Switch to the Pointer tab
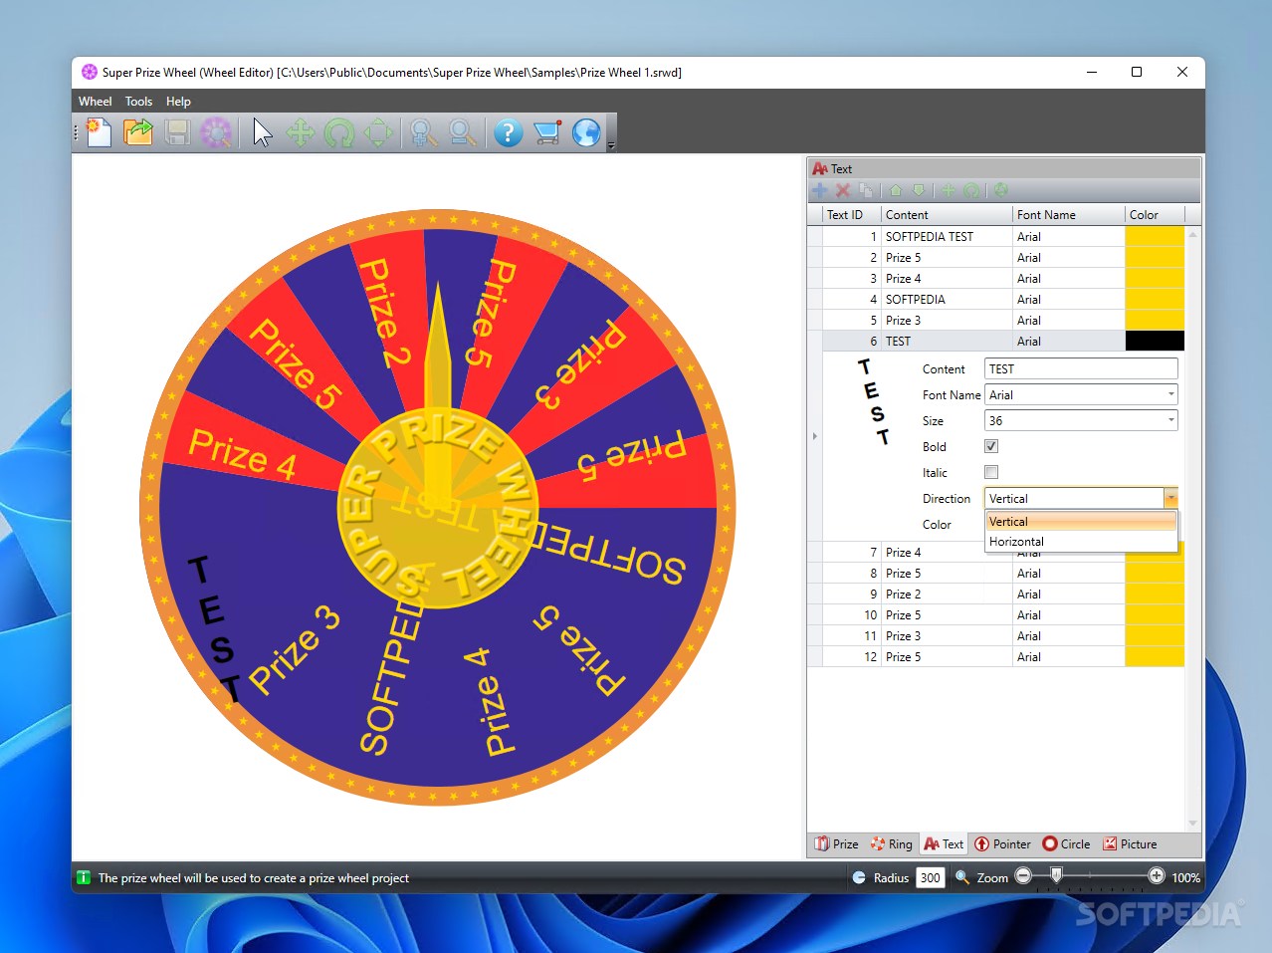Image resolution: width=1272 pixels, height=953 pixels. pos(1002,843)
